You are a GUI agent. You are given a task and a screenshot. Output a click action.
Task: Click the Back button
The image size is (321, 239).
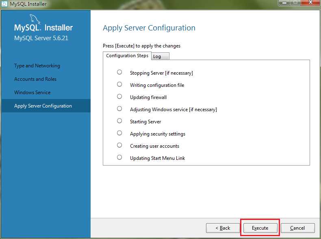click(x=223, y=228)
